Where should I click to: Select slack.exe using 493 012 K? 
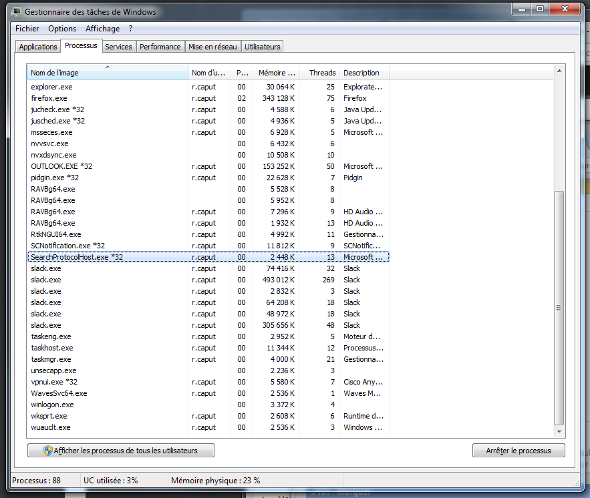coord(208,280)
